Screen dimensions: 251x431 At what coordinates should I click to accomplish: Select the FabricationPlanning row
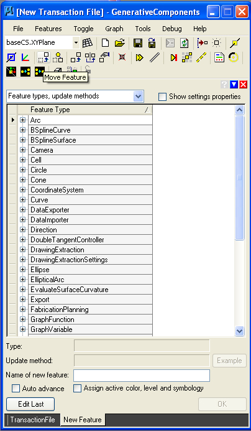tap(90, 310)
